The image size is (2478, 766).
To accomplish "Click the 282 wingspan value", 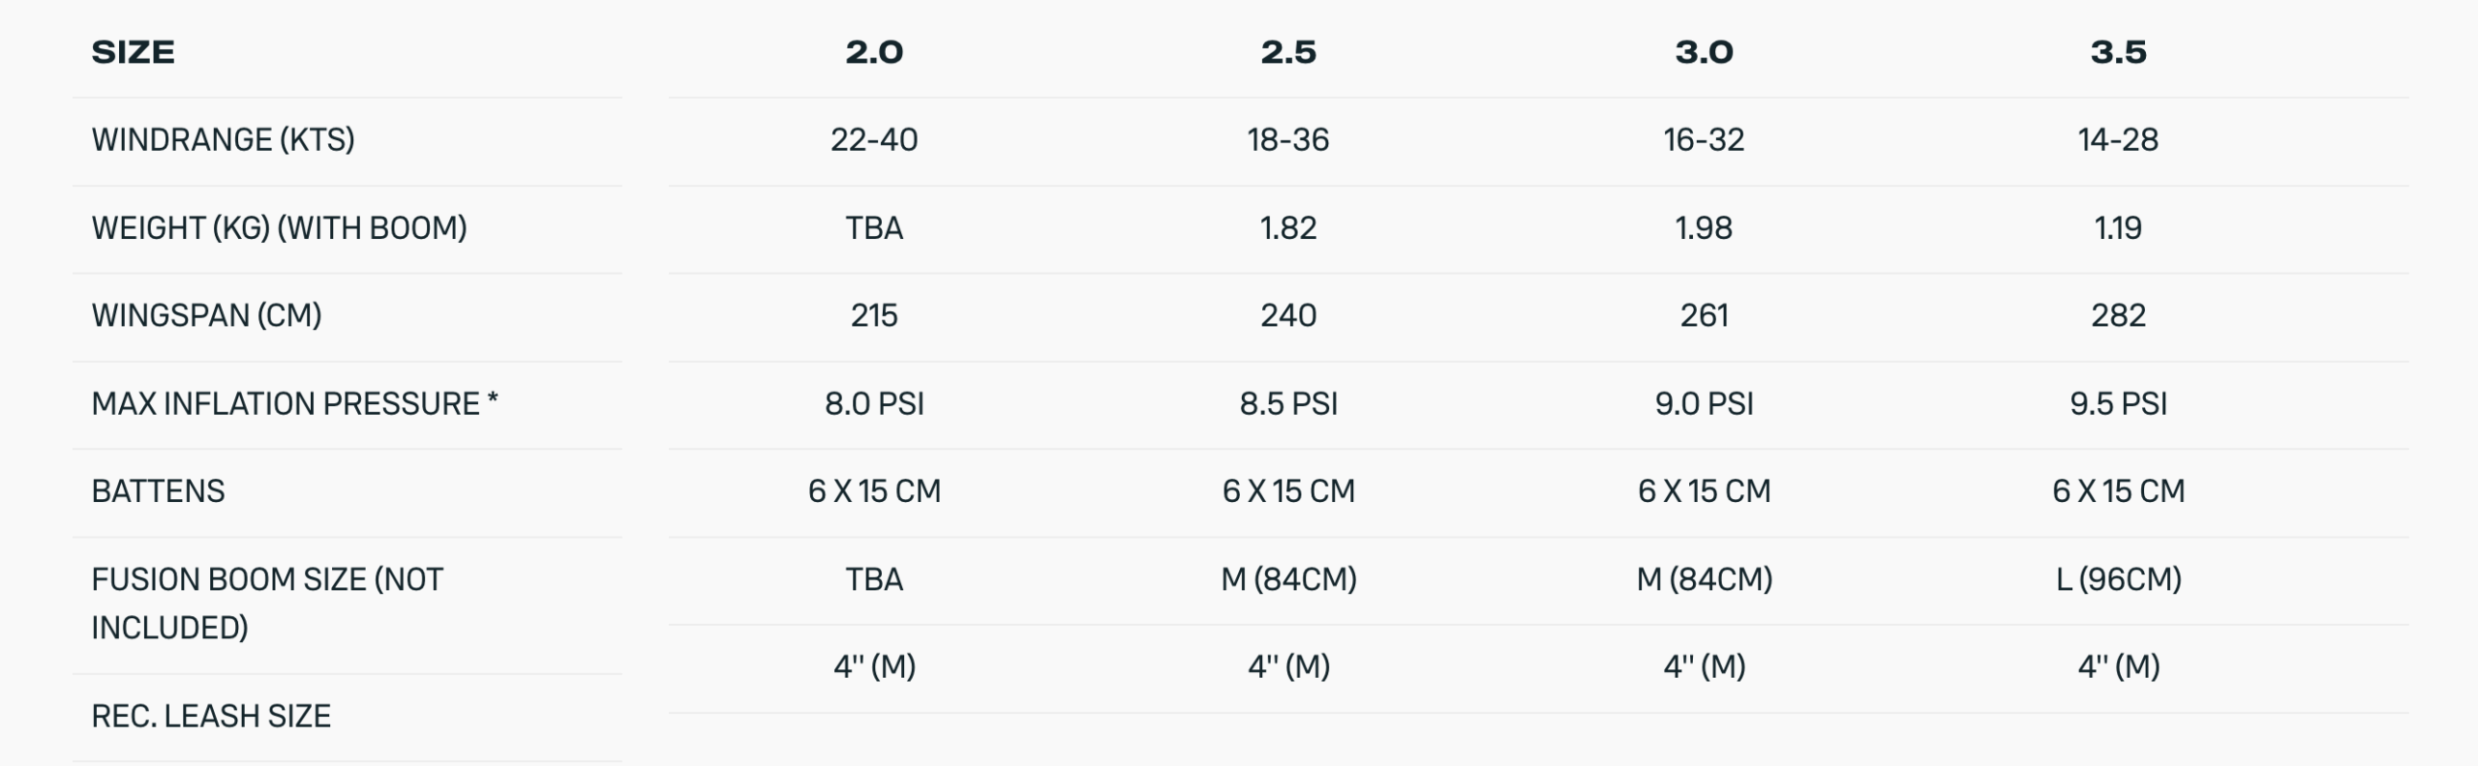I will click(2118, 316).
